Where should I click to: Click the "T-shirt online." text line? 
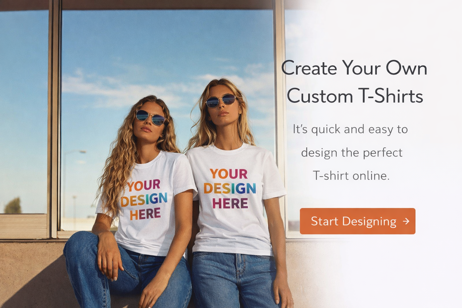[x=351, y=176]
